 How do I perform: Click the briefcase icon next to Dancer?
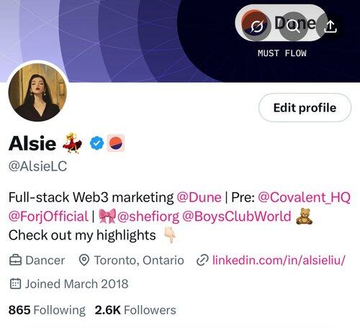point(15,260)
